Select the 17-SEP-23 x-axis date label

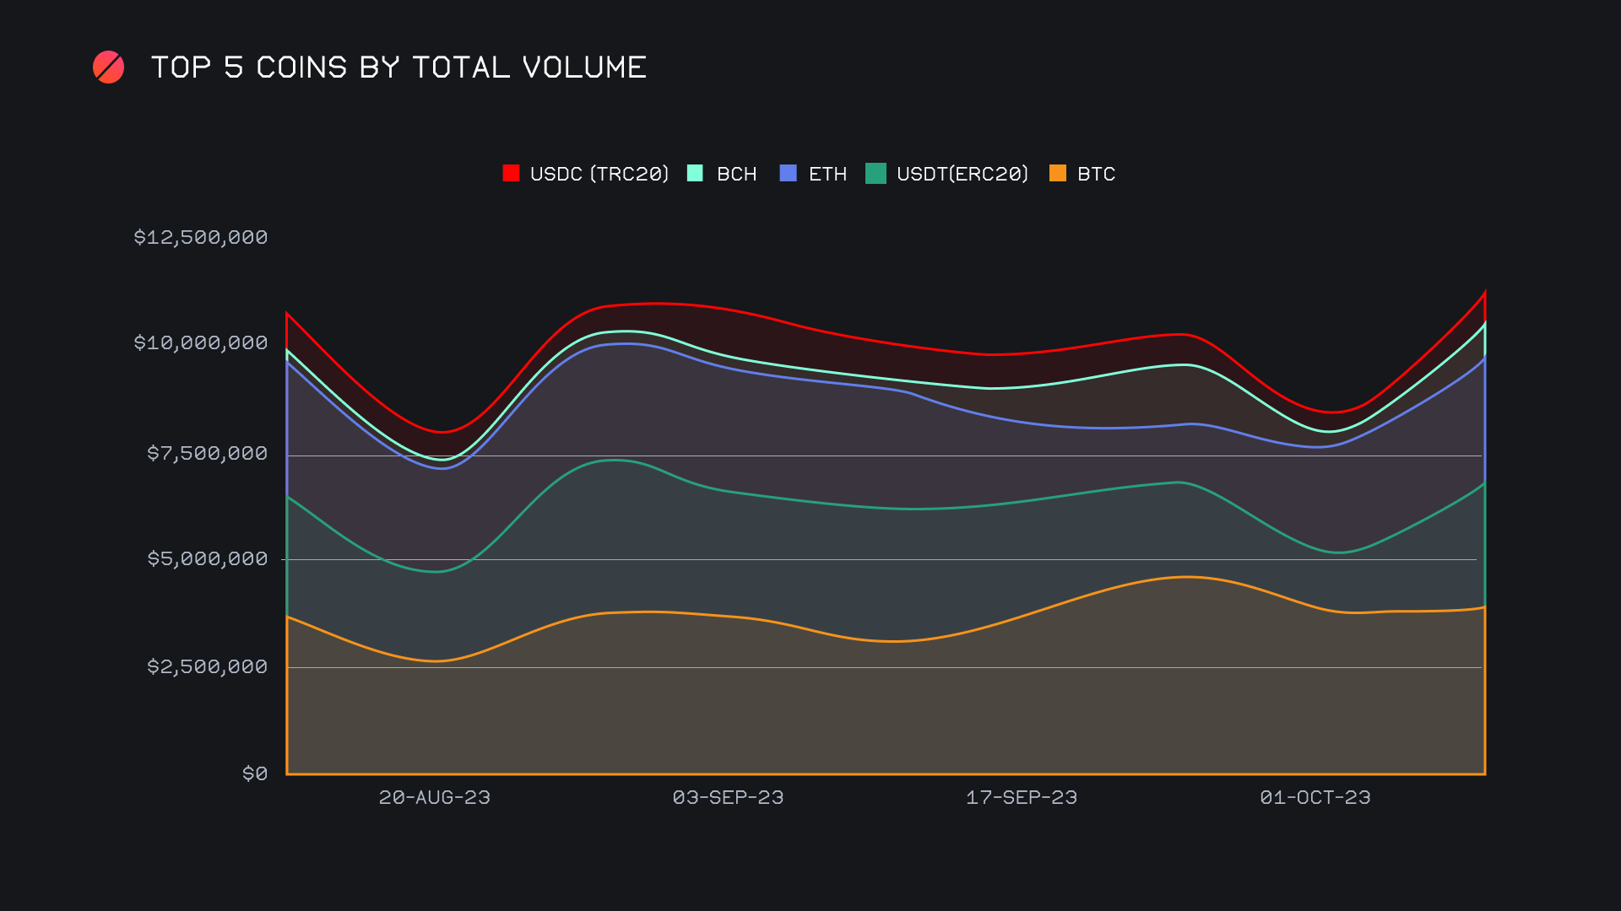pyautogui.click(x=1021, y=797)
